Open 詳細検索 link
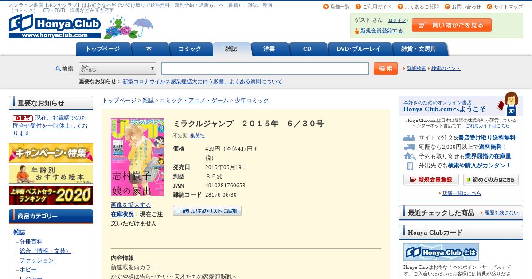The image size is (532, 279). (417, 69)
